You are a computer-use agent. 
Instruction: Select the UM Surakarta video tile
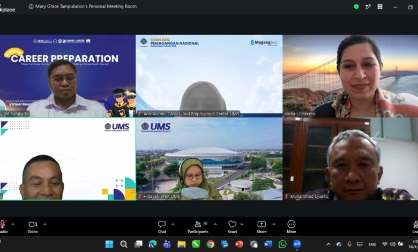tap(68, 76)
